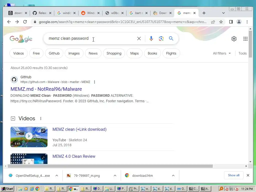This screenshot has height=192, width=256.
Task: Filter results by Videos
Action: tap(18, 53)
